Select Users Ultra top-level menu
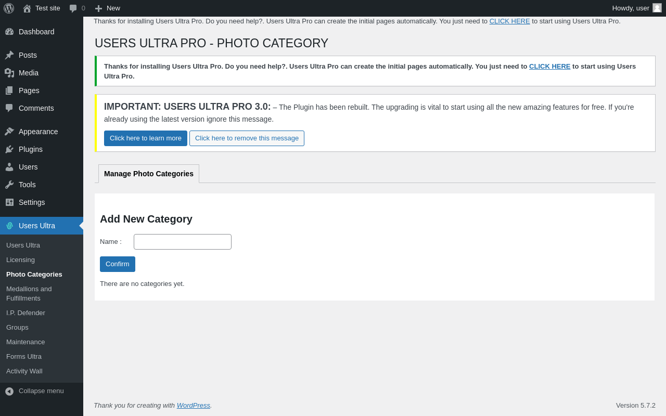This screenshot has height=416, width=666. click(x=42, y=226)
